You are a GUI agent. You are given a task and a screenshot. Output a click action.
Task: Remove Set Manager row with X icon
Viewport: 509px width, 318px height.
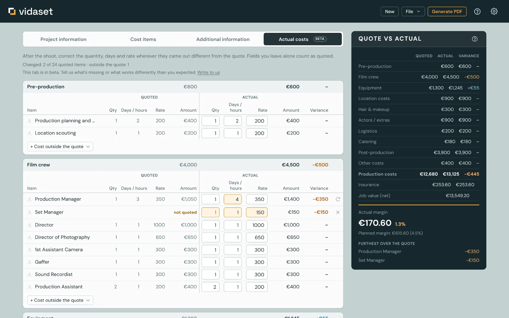[x=338, y=212]
